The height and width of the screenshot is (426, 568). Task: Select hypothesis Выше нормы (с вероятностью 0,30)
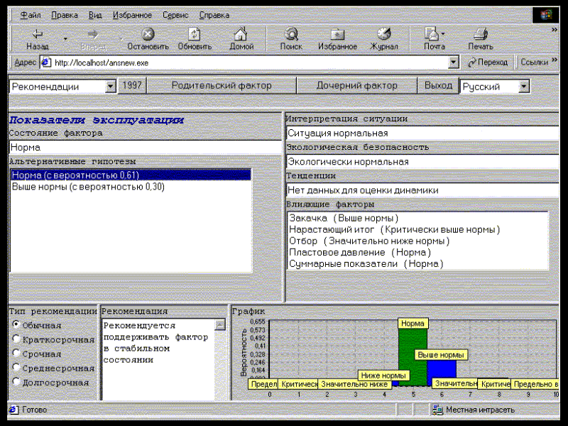coord(131,187)
